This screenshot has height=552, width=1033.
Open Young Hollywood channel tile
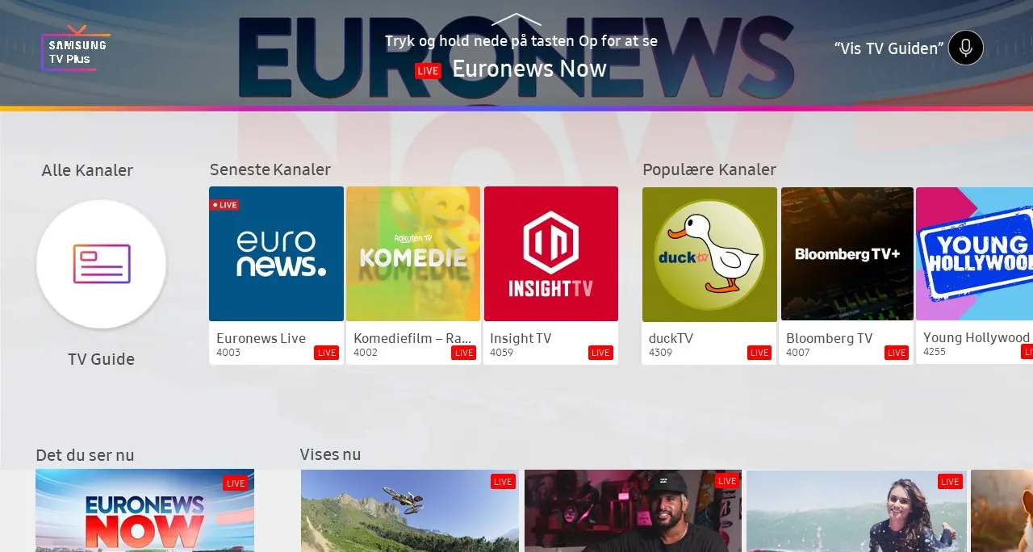(x=975, y=275)
